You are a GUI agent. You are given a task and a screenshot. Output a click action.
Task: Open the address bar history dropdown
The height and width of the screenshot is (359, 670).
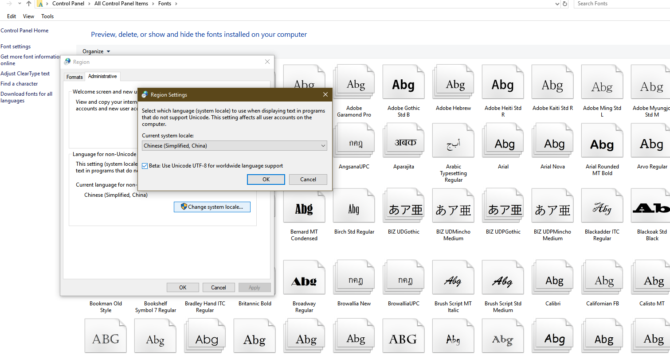point(557,4)
